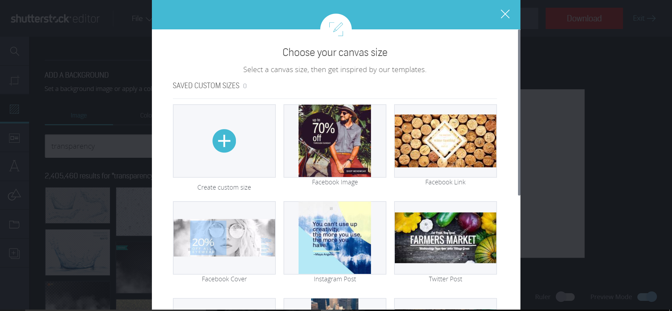This screenshot has width=672, height=311.
Task: Open the background pattern panel icon
Action: click(14, 109)
